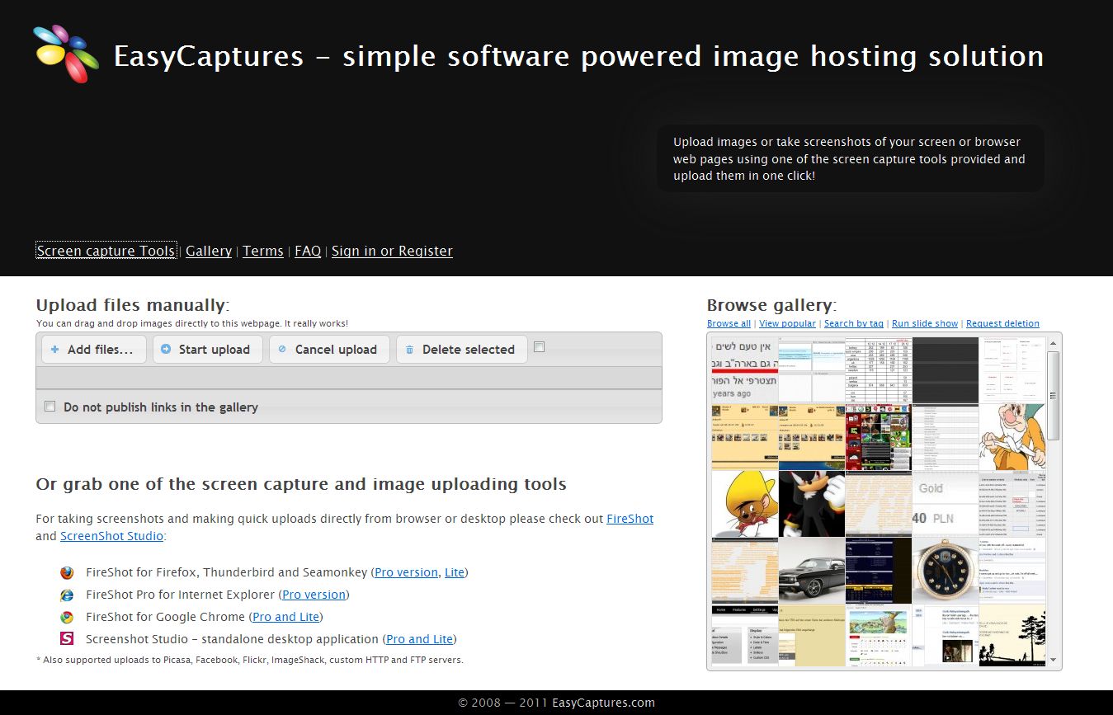Image resolution: width=1113 pixels, height=715 pixels.
Task: Click the Google Chrome icon
Action: click(67, 617)
